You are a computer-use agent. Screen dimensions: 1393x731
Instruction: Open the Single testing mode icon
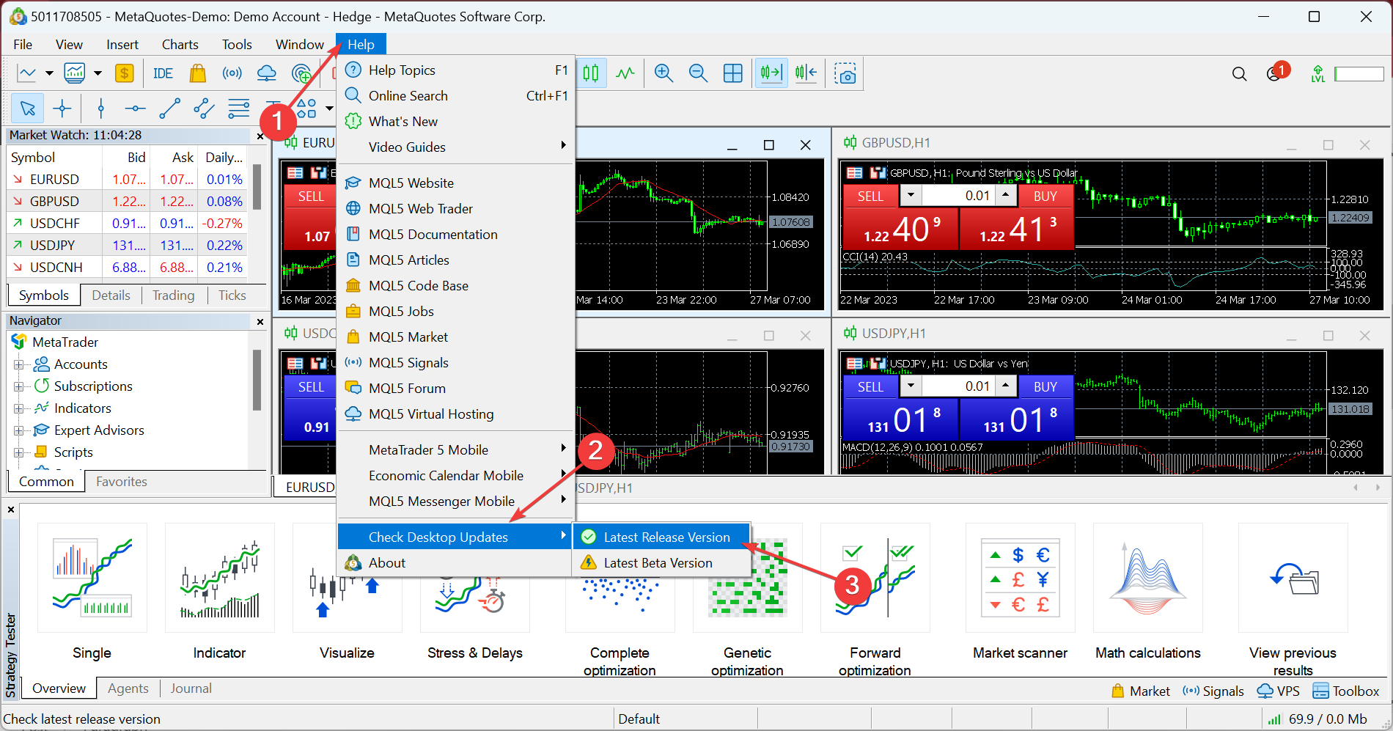(92, 577)
